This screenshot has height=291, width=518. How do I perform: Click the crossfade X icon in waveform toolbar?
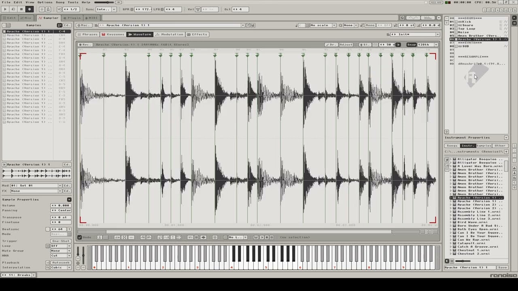coord(215,237)
